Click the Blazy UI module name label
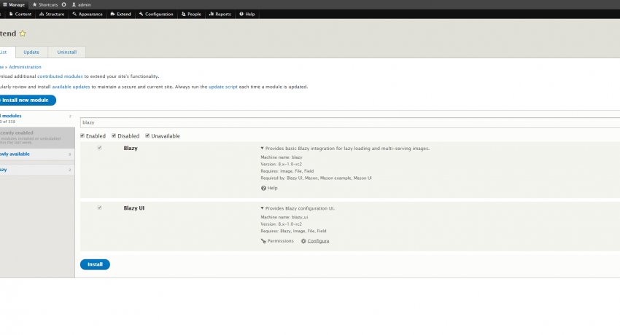The height and width of the screenshot is (335, 620). [134, 208]
